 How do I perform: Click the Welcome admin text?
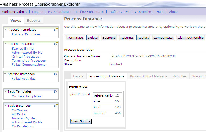pyautogui.click(x=14, y=12)
